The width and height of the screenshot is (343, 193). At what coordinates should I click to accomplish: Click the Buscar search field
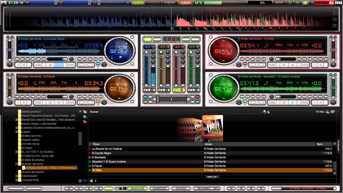click(x=181, y=112)
